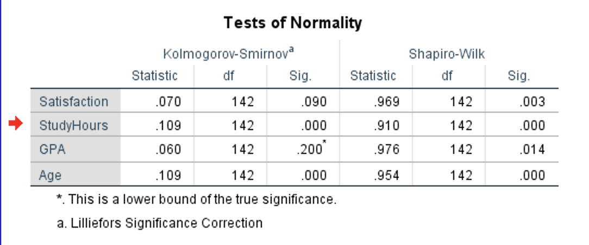589x245 pixels.
Task: Select the GPA row label
Action: [53, 150]
